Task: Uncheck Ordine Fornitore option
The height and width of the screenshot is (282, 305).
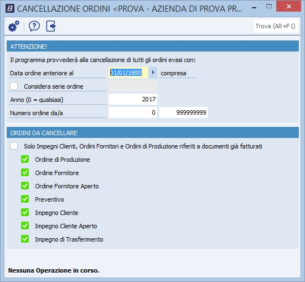Action: click(x=25, y=172)
